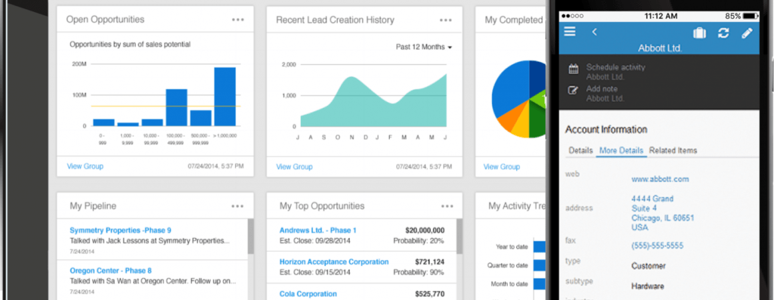Click Talked with Jack Lessons note text
The image size is (774, 300).
coord(149,241)
